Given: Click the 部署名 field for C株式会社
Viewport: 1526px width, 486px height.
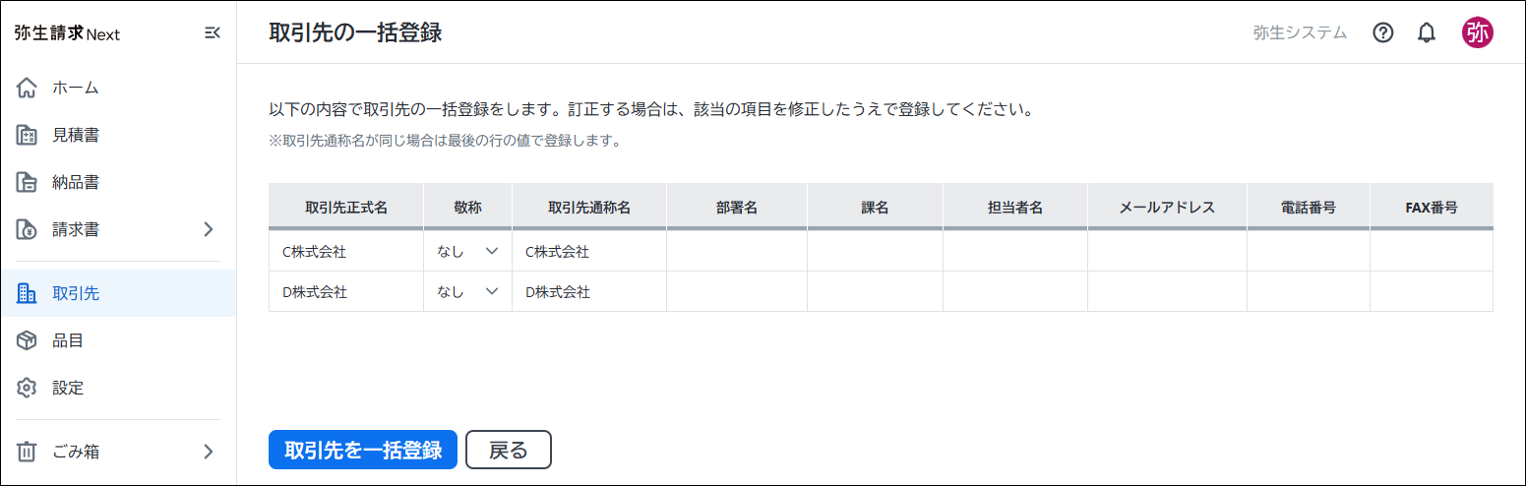Looking at the screenshot, I should (x=736, y=252).
